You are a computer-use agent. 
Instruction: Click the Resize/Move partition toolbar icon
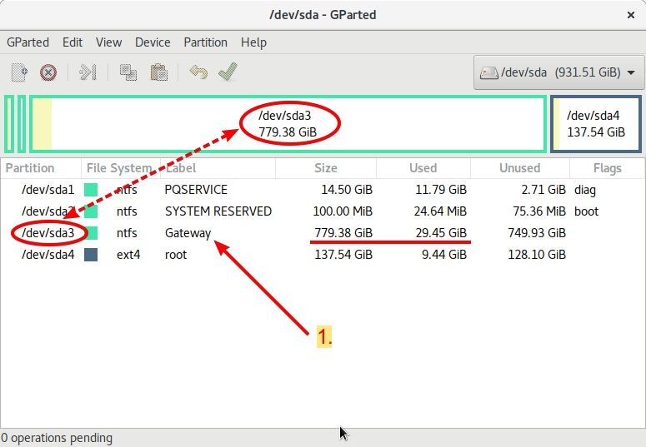88,72
